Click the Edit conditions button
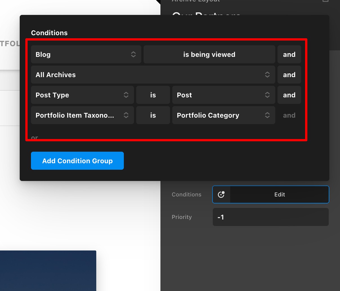The image size is (340, 291). click(279, 194)
